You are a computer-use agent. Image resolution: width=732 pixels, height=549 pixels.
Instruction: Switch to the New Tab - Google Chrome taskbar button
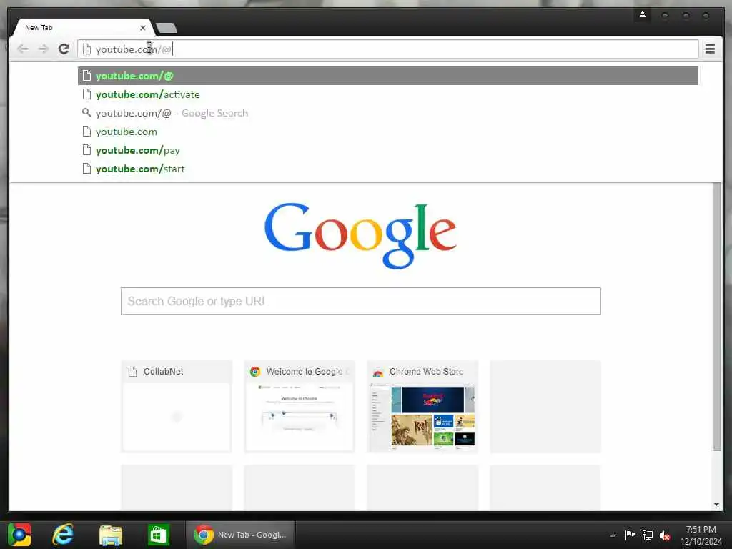(240, 535)
